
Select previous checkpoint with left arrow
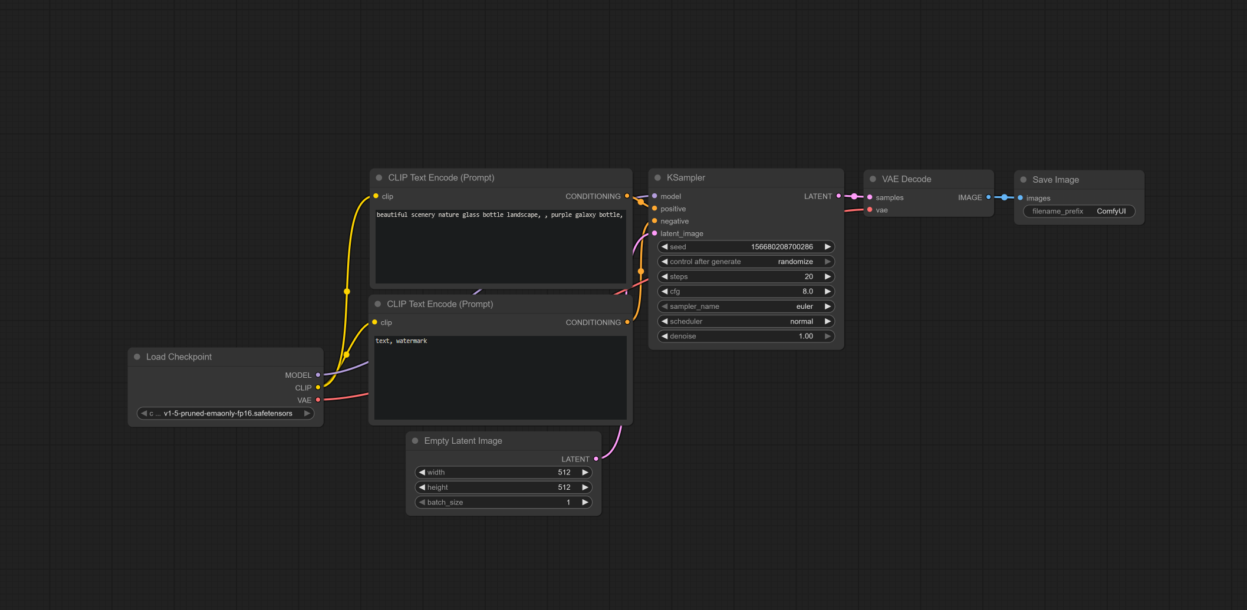[144, 413]
